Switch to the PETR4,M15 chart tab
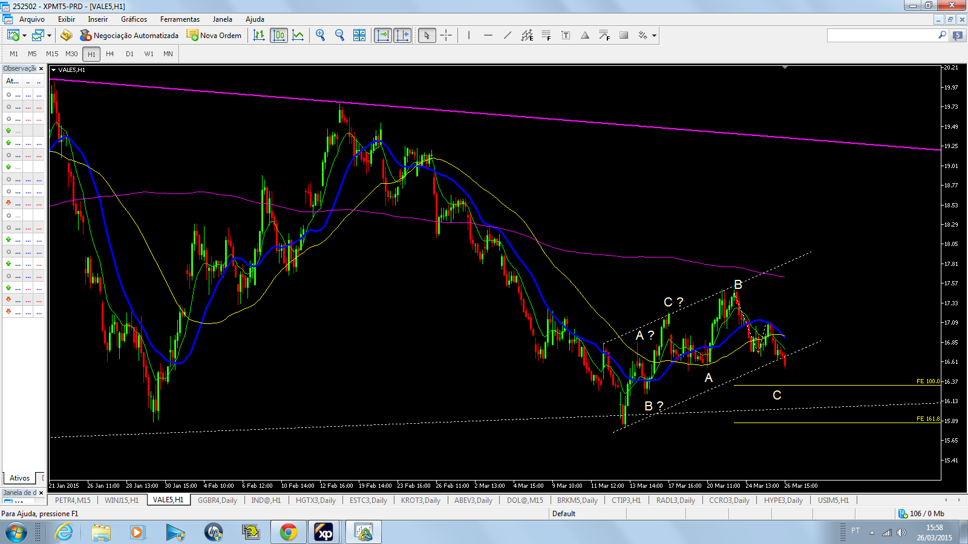The image size is (968, 544). (73, 500)
